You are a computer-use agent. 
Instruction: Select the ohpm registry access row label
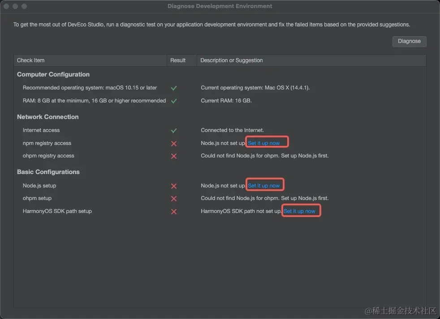[x=48, y=156]
